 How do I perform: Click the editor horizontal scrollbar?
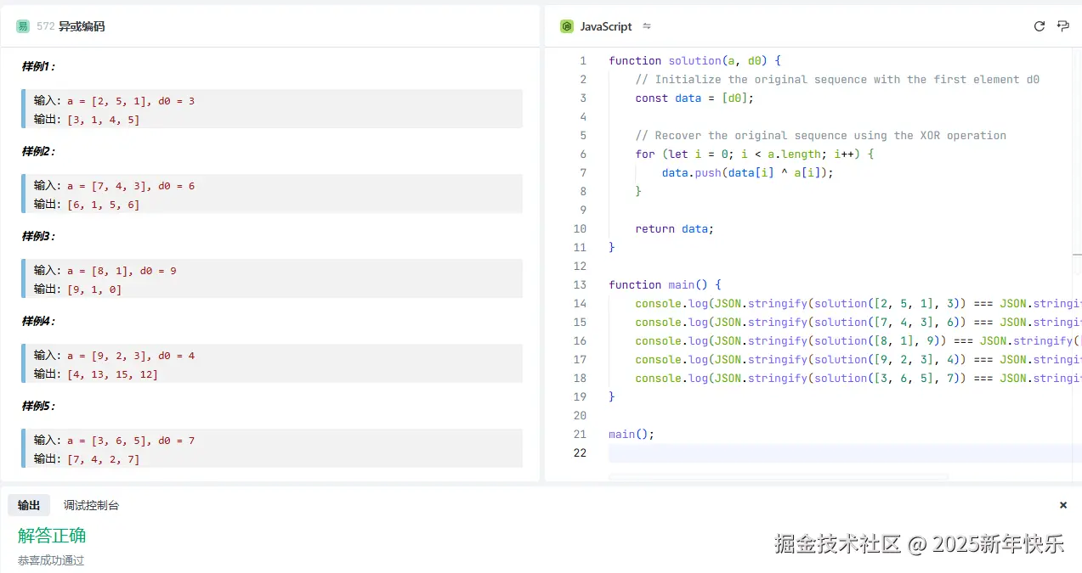click(778, 477)
